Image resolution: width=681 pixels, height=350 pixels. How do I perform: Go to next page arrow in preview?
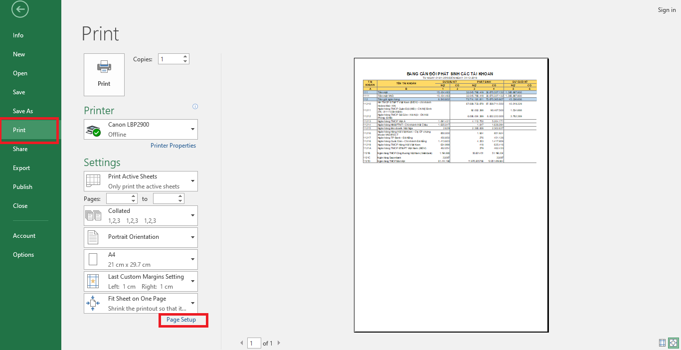tap(279, 343)
